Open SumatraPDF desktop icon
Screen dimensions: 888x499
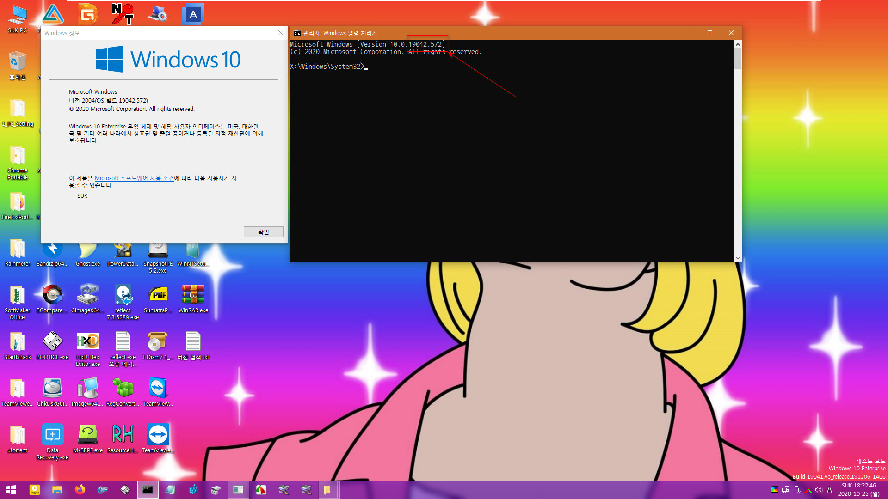point(158,299)
